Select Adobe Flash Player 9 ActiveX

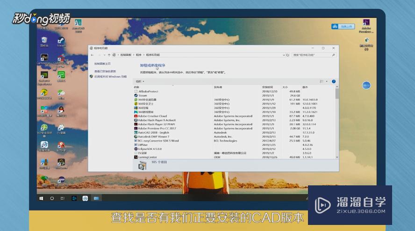[x=234, y=120]
